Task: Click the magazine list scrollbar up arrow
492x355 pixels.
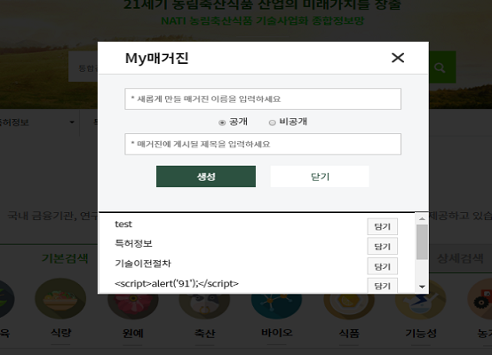Action: pos(422,218)
